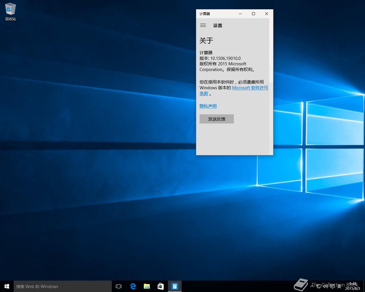
Task: Click the 英 input language indicator
Action: pyautogui.click(x=339, y=286)
